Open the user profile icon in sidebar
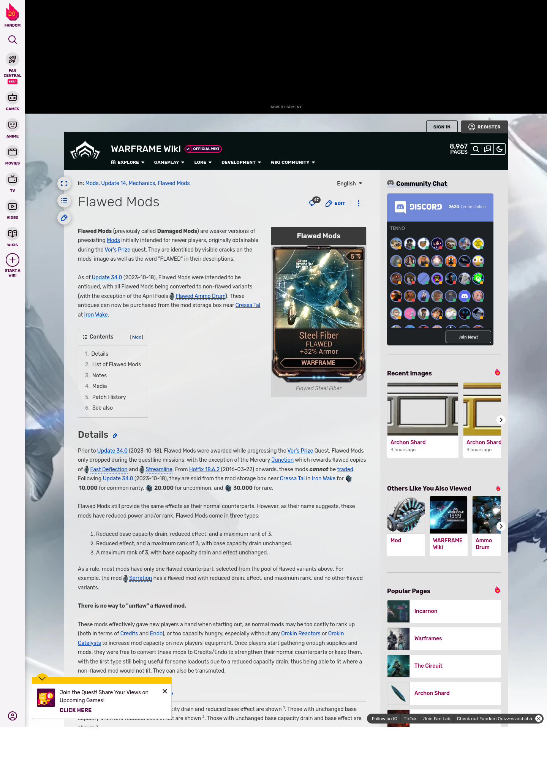Viewport: 547px width, 760px height. tap(13, 716)
